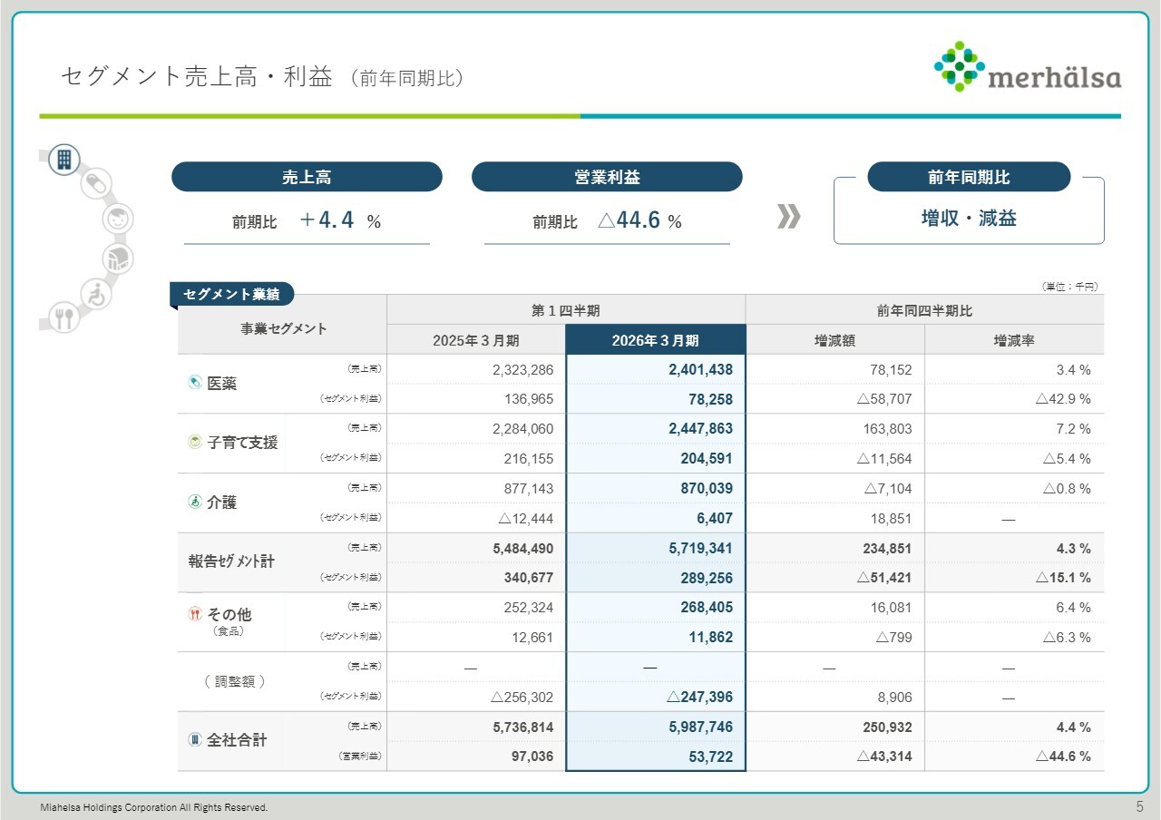Viewport: 1161px width, 820px height.
Task: Click the cell value 2,284,060
Action: (522, 429)
